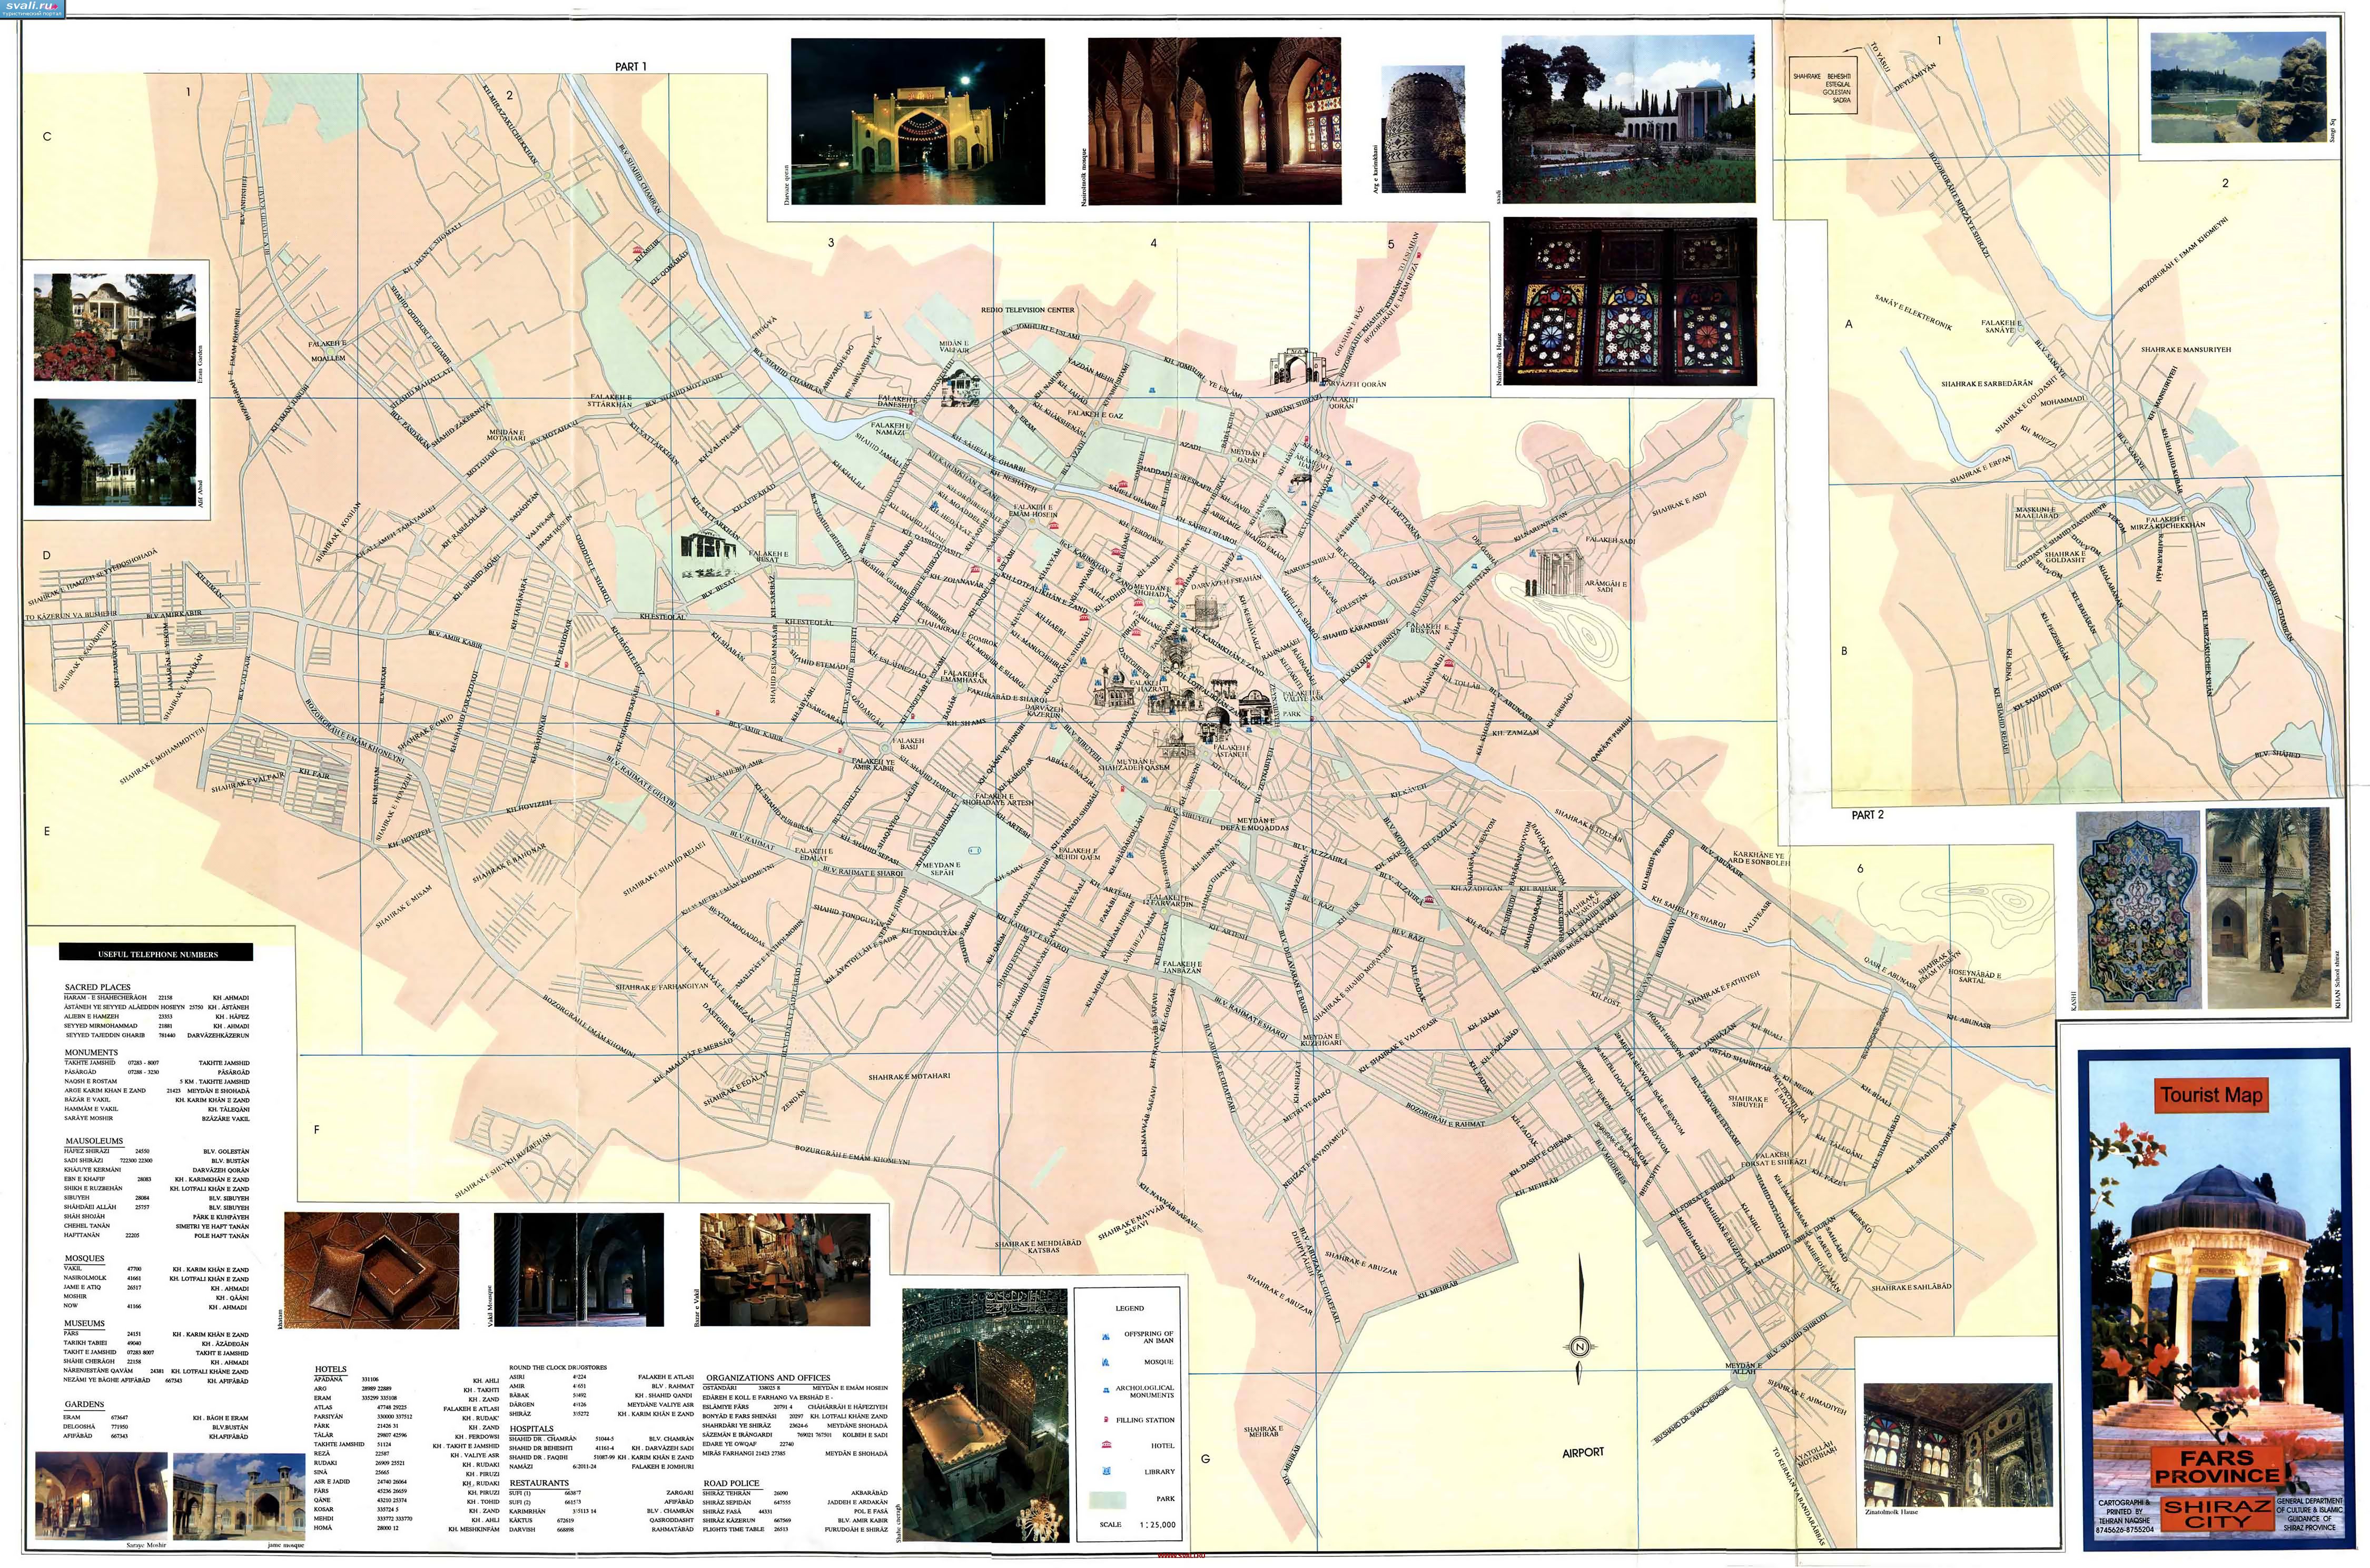Open the stained glass Nasirolmolk House photo
The width and height of the screenshot is (2370, 1568).
pyautogui.click(x=1630, y=301)
